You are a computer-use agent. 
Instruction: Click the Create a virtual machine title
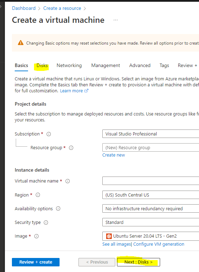point(58,20)
